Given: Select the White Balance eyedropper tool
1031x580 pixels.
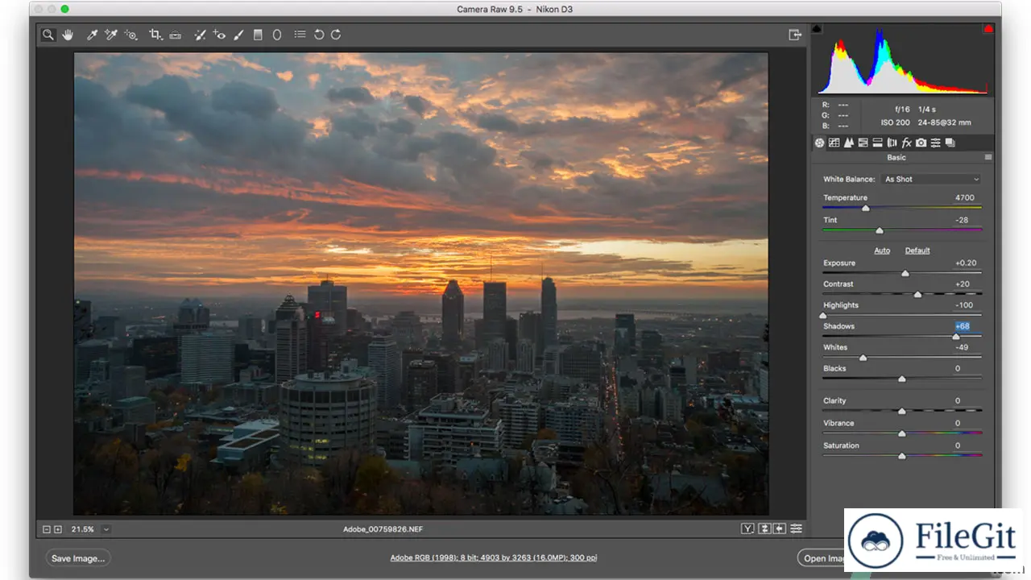Looking at the screenshot, I should [92, 35].
